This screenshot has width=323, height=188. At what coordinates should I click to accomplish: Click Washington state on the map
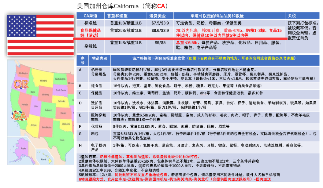(23, 73)
